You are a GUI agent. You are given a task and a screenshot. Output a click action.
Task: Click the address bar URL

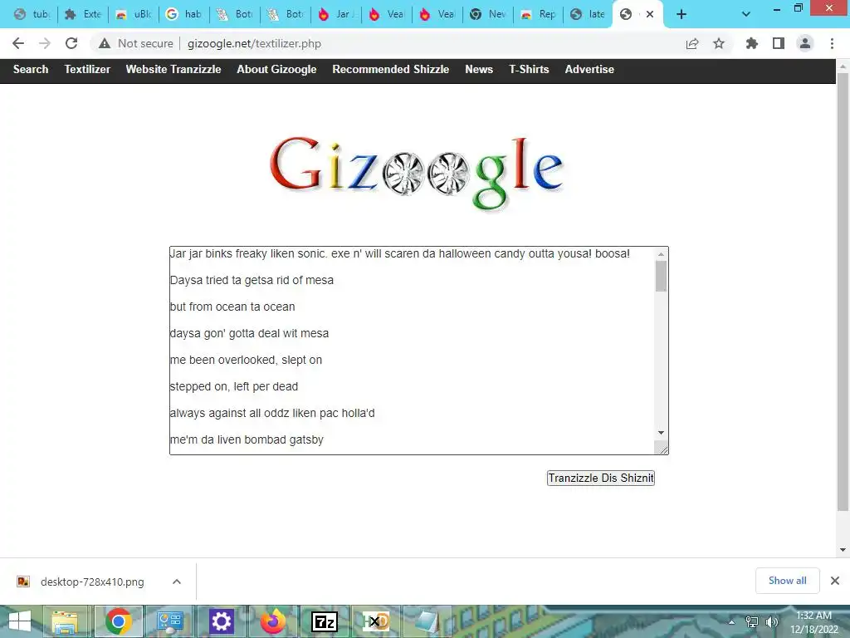point(254,43)
